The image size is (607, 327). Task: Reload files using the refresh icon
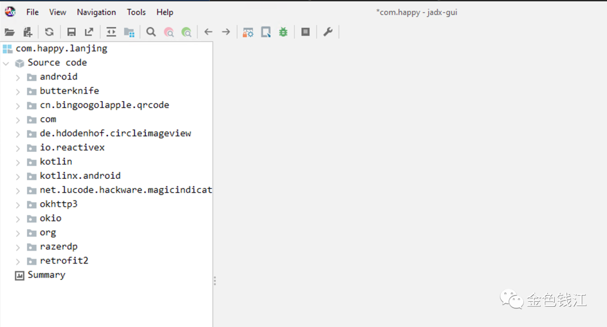coord(49,31)
